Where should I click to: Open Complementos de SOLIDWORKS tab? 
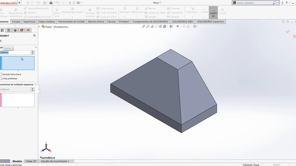[150, 22]
